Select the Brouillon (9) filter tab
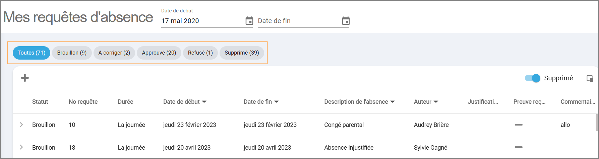This screenshot has height=159, width=599. pos(72,53)
